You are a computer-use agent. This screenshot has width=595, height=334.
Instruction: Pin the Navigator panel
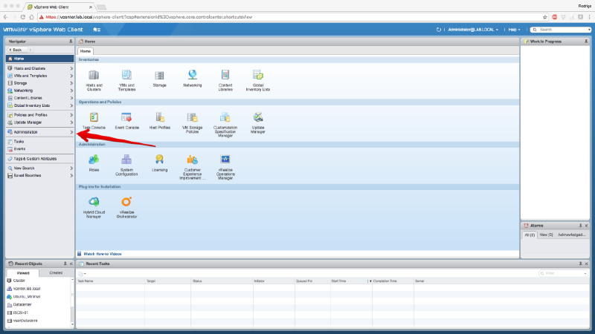click(x=71, y=42)
